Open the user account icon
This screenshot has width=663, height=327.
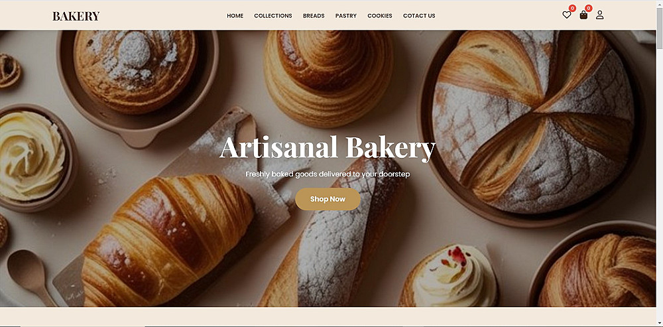coord(599,15)
